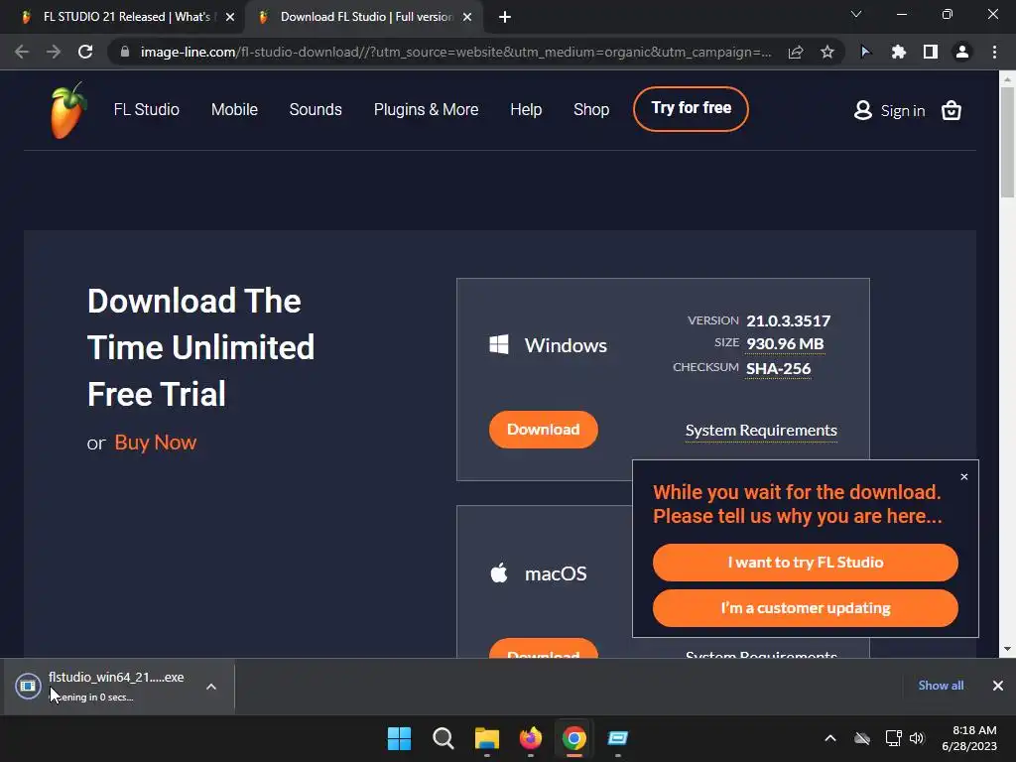Click the media control play icon in toolbar
Screen dimensions: 1016x762
[x=865, y=52]
